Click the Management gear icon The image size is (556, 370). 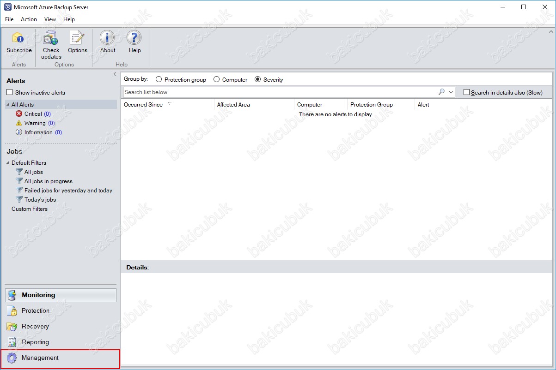(12, 358)
